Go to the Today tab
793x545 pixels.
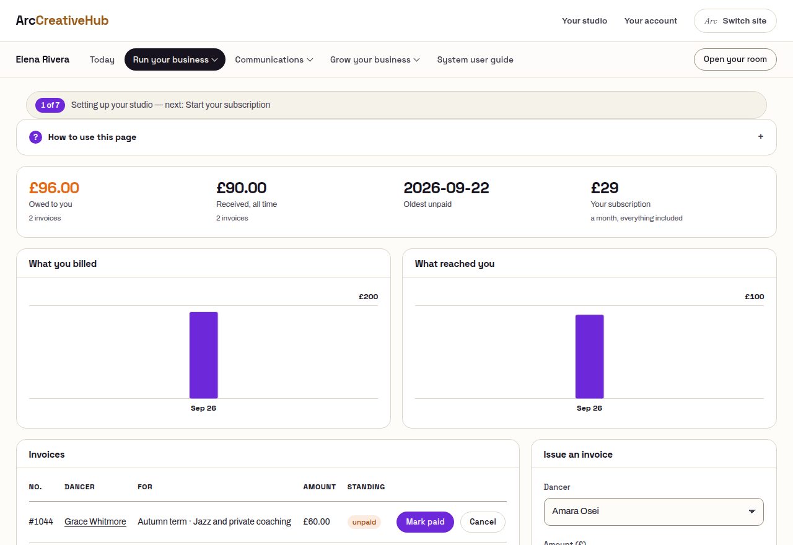[102, 59]
